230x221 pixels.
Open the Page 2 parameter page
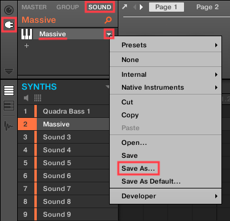coord(207,7)
